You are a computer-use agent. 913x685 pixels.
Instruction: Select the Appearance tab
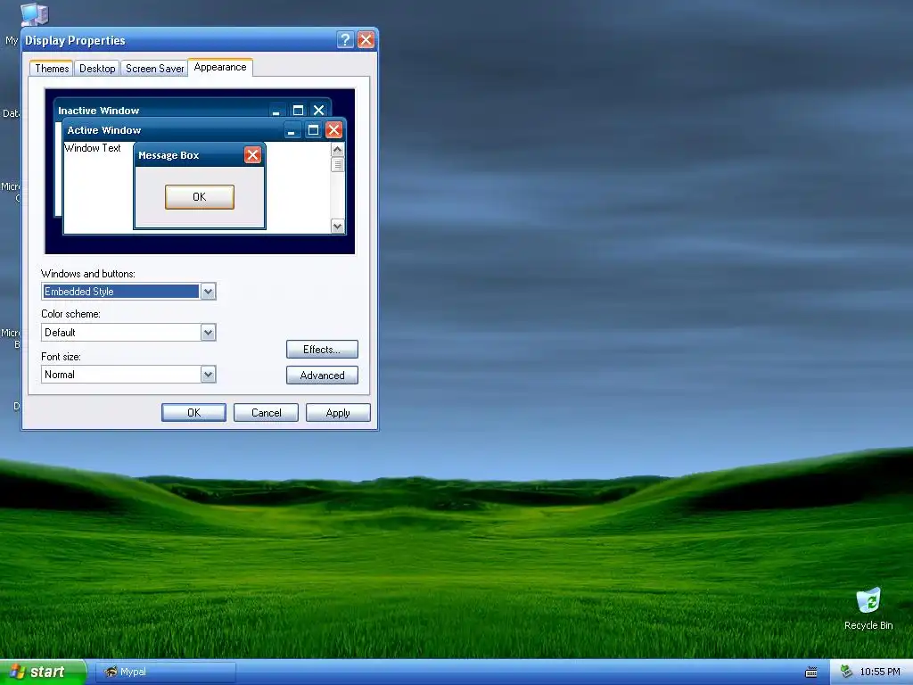pyautogui.click(x=220, y=67)
